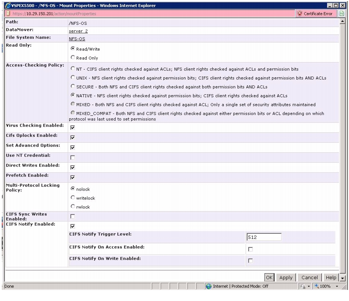Open the NFS-OS file system link
Viewport: 349px width, 301px height.
pos(77,39)
